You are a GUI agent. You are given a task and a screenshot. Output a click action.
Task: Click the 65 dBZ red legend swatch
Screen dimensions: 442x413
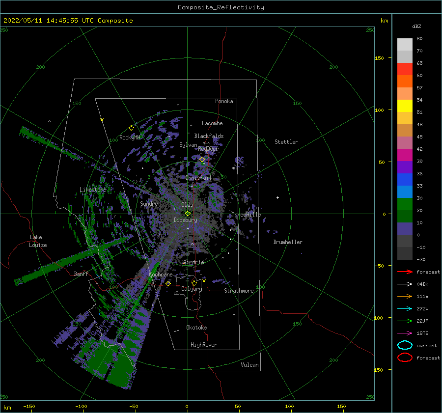pos(405,69)
